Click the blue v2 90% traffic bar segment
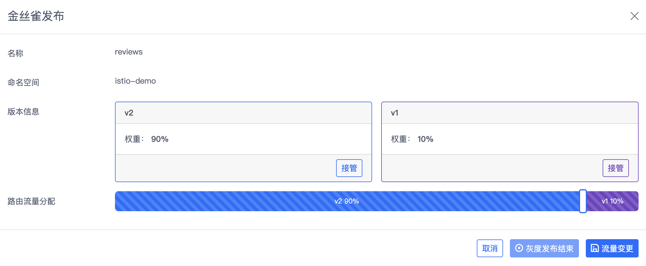 (x=347, y=201)
